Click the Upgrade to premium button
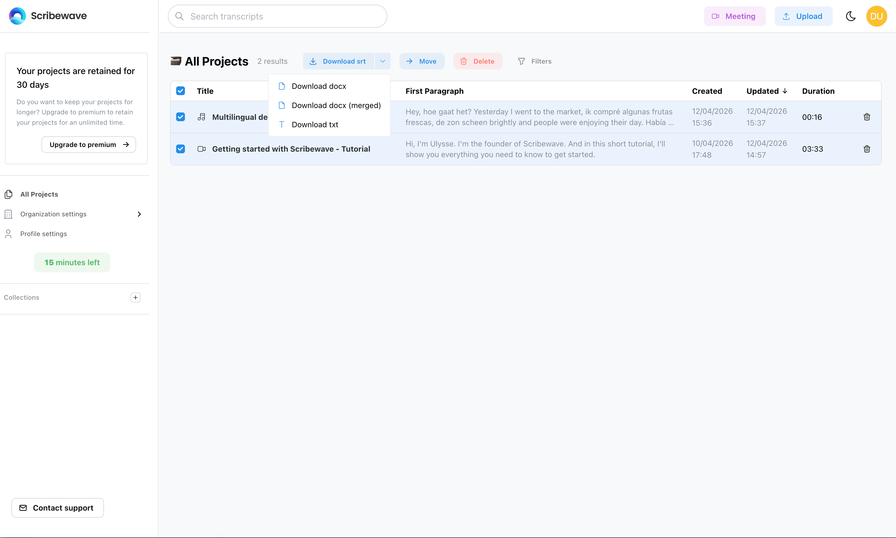This screenshot has width=896, height=538. click(x=88, y=144)
